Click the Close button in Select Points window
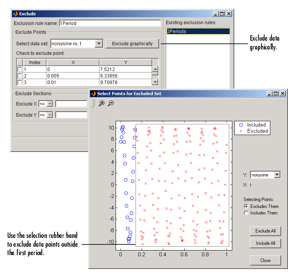The width and height of the screenshot is (288, 277). click(265, 260)
